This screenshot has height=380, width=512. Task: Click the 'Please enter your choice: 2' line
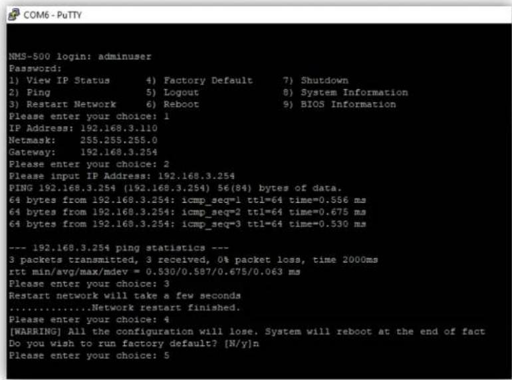point(89,164)
